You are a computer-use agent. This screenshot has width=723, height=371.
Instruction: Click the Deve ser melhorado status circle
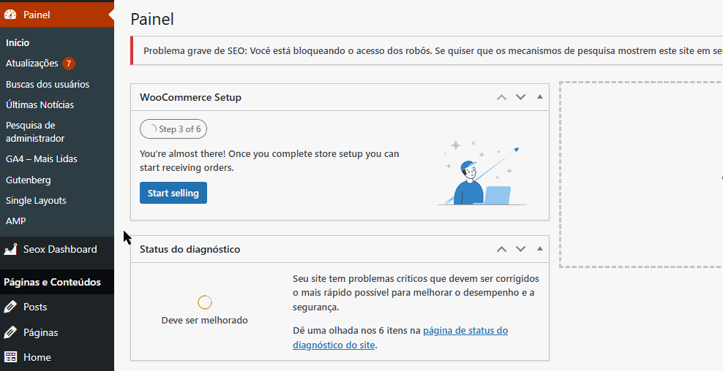pos(205,302)
